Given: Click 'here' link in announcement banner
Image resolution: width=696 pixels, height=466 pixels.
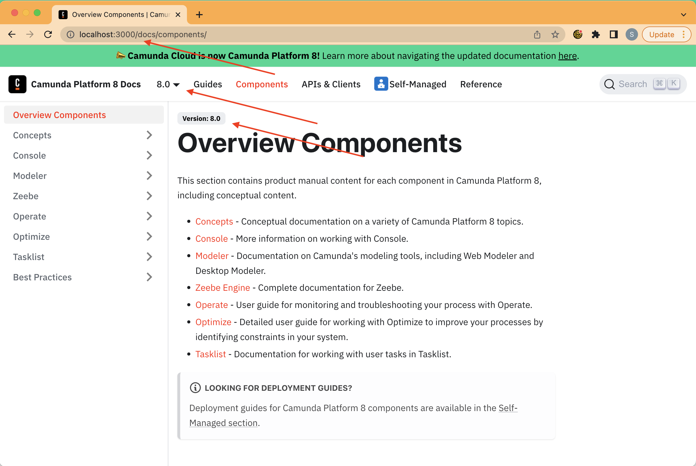Looking at the screenshot, I should point(567,56).
